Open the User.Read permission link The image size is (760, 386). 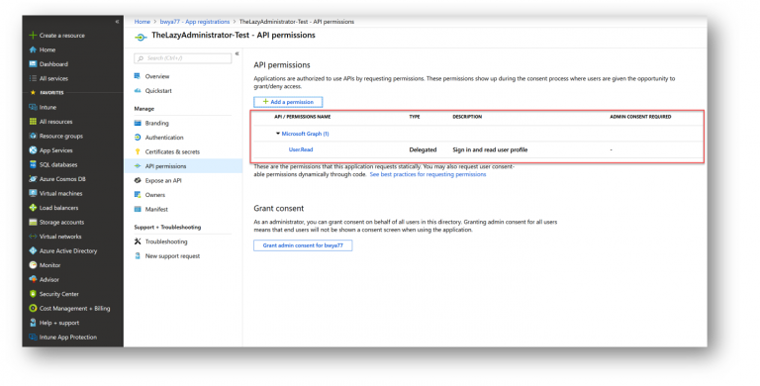pyautogui.click(x=301, y=149)
